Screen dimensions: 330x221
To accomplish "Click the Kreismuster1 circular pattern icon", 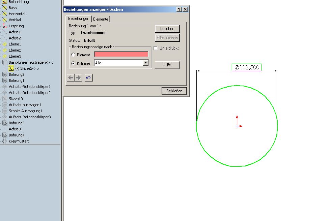I will [x=4, y=141].
